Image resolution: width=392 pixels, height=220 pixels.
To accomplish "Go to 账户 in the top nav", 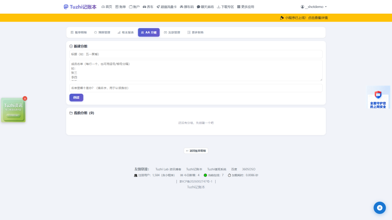I will pos(134,7).
